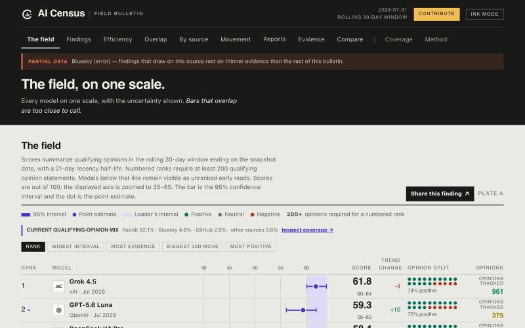
Task: Click the ROLLING 30-DAY WINDOW text
Action: 372,17
